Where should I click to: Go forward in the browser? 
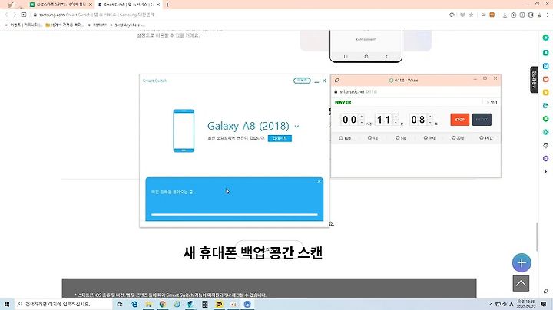click(x=15, y=15)
